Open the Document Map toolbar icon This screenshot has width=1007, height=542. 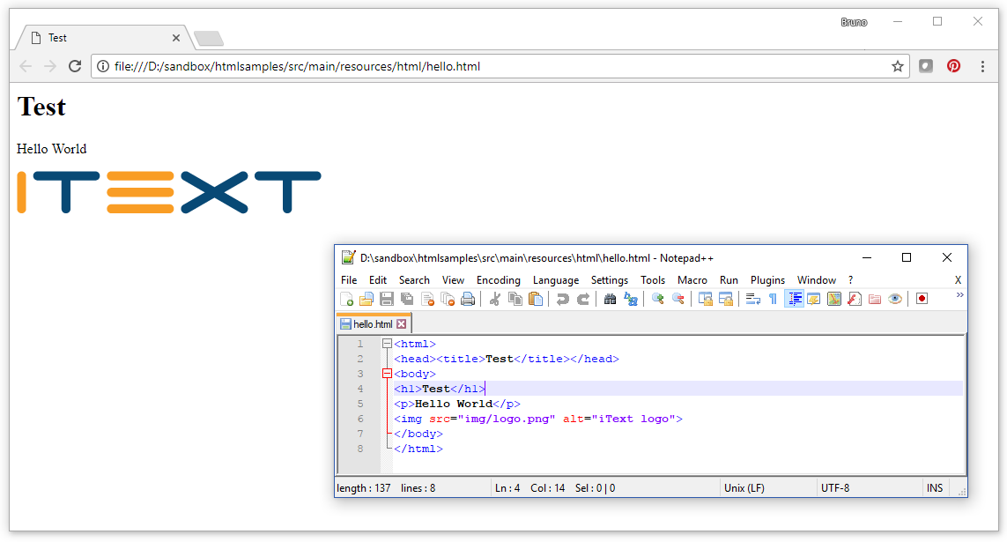coord(834,300)
